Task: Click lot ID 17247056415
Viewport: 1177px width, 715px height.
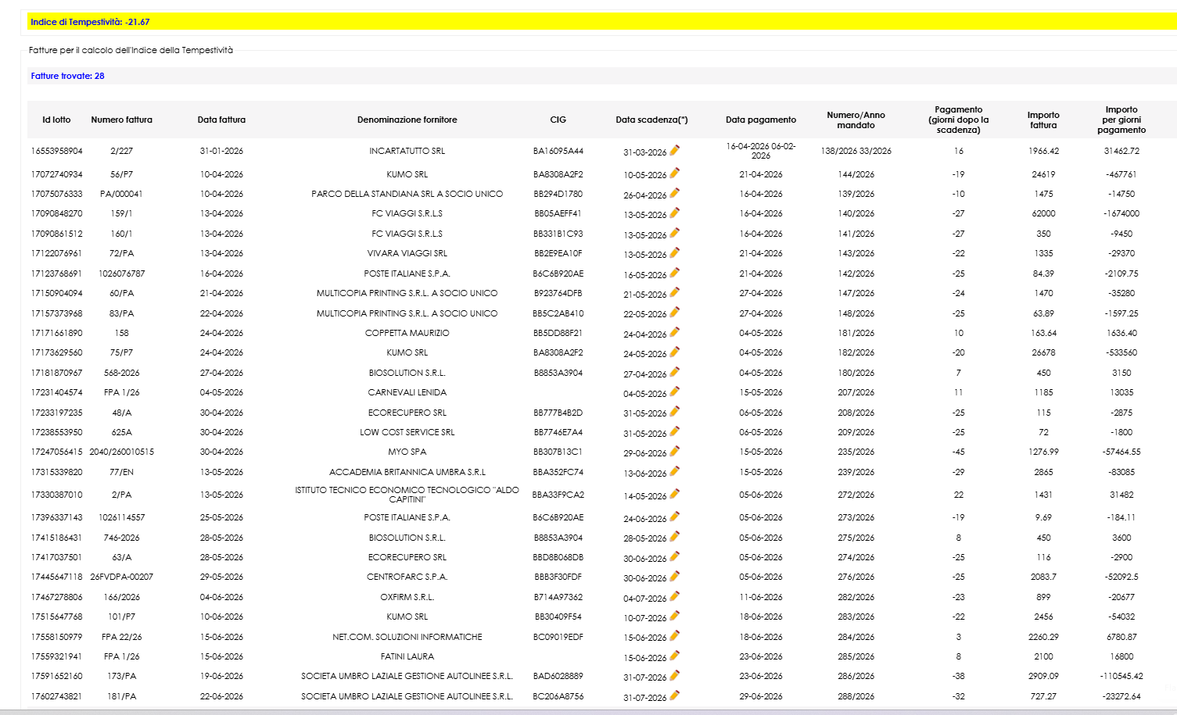Action: (56, 452)
